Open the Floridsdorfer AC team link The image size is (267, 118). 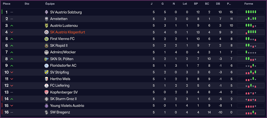63,66
